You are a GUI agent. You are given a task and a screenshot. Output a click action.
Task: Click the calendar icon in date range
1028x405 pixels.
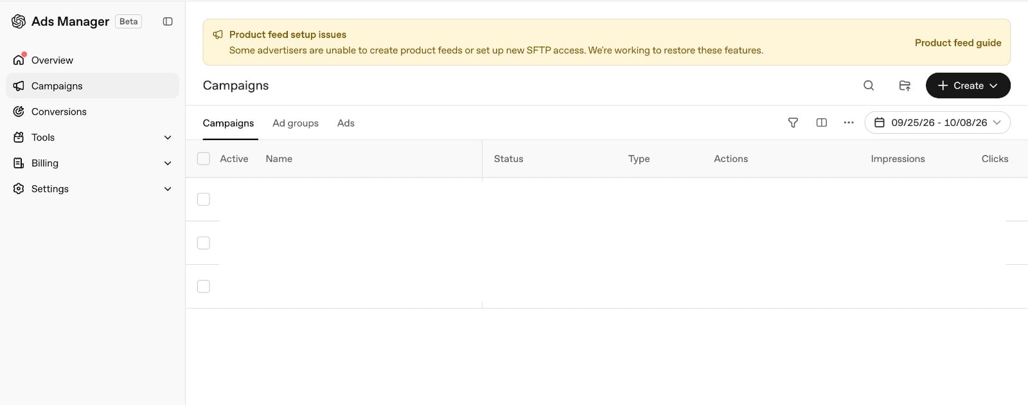tap(880, 122)
